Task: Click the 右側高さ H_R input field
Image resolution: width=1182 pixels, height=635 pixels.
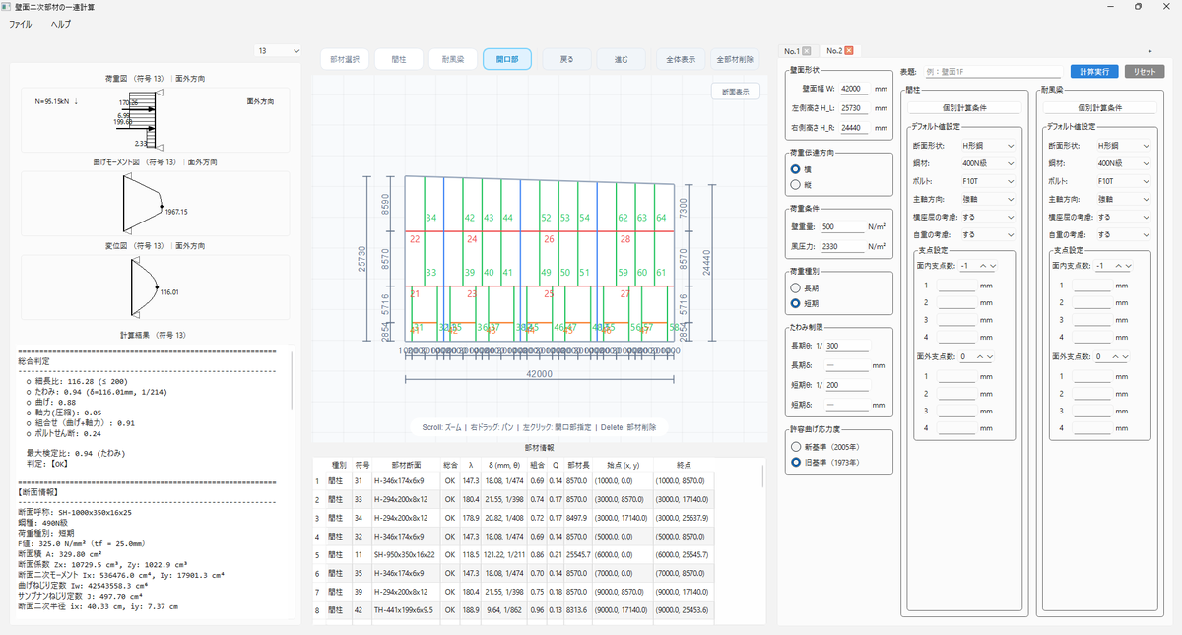Action: [854, 127]
